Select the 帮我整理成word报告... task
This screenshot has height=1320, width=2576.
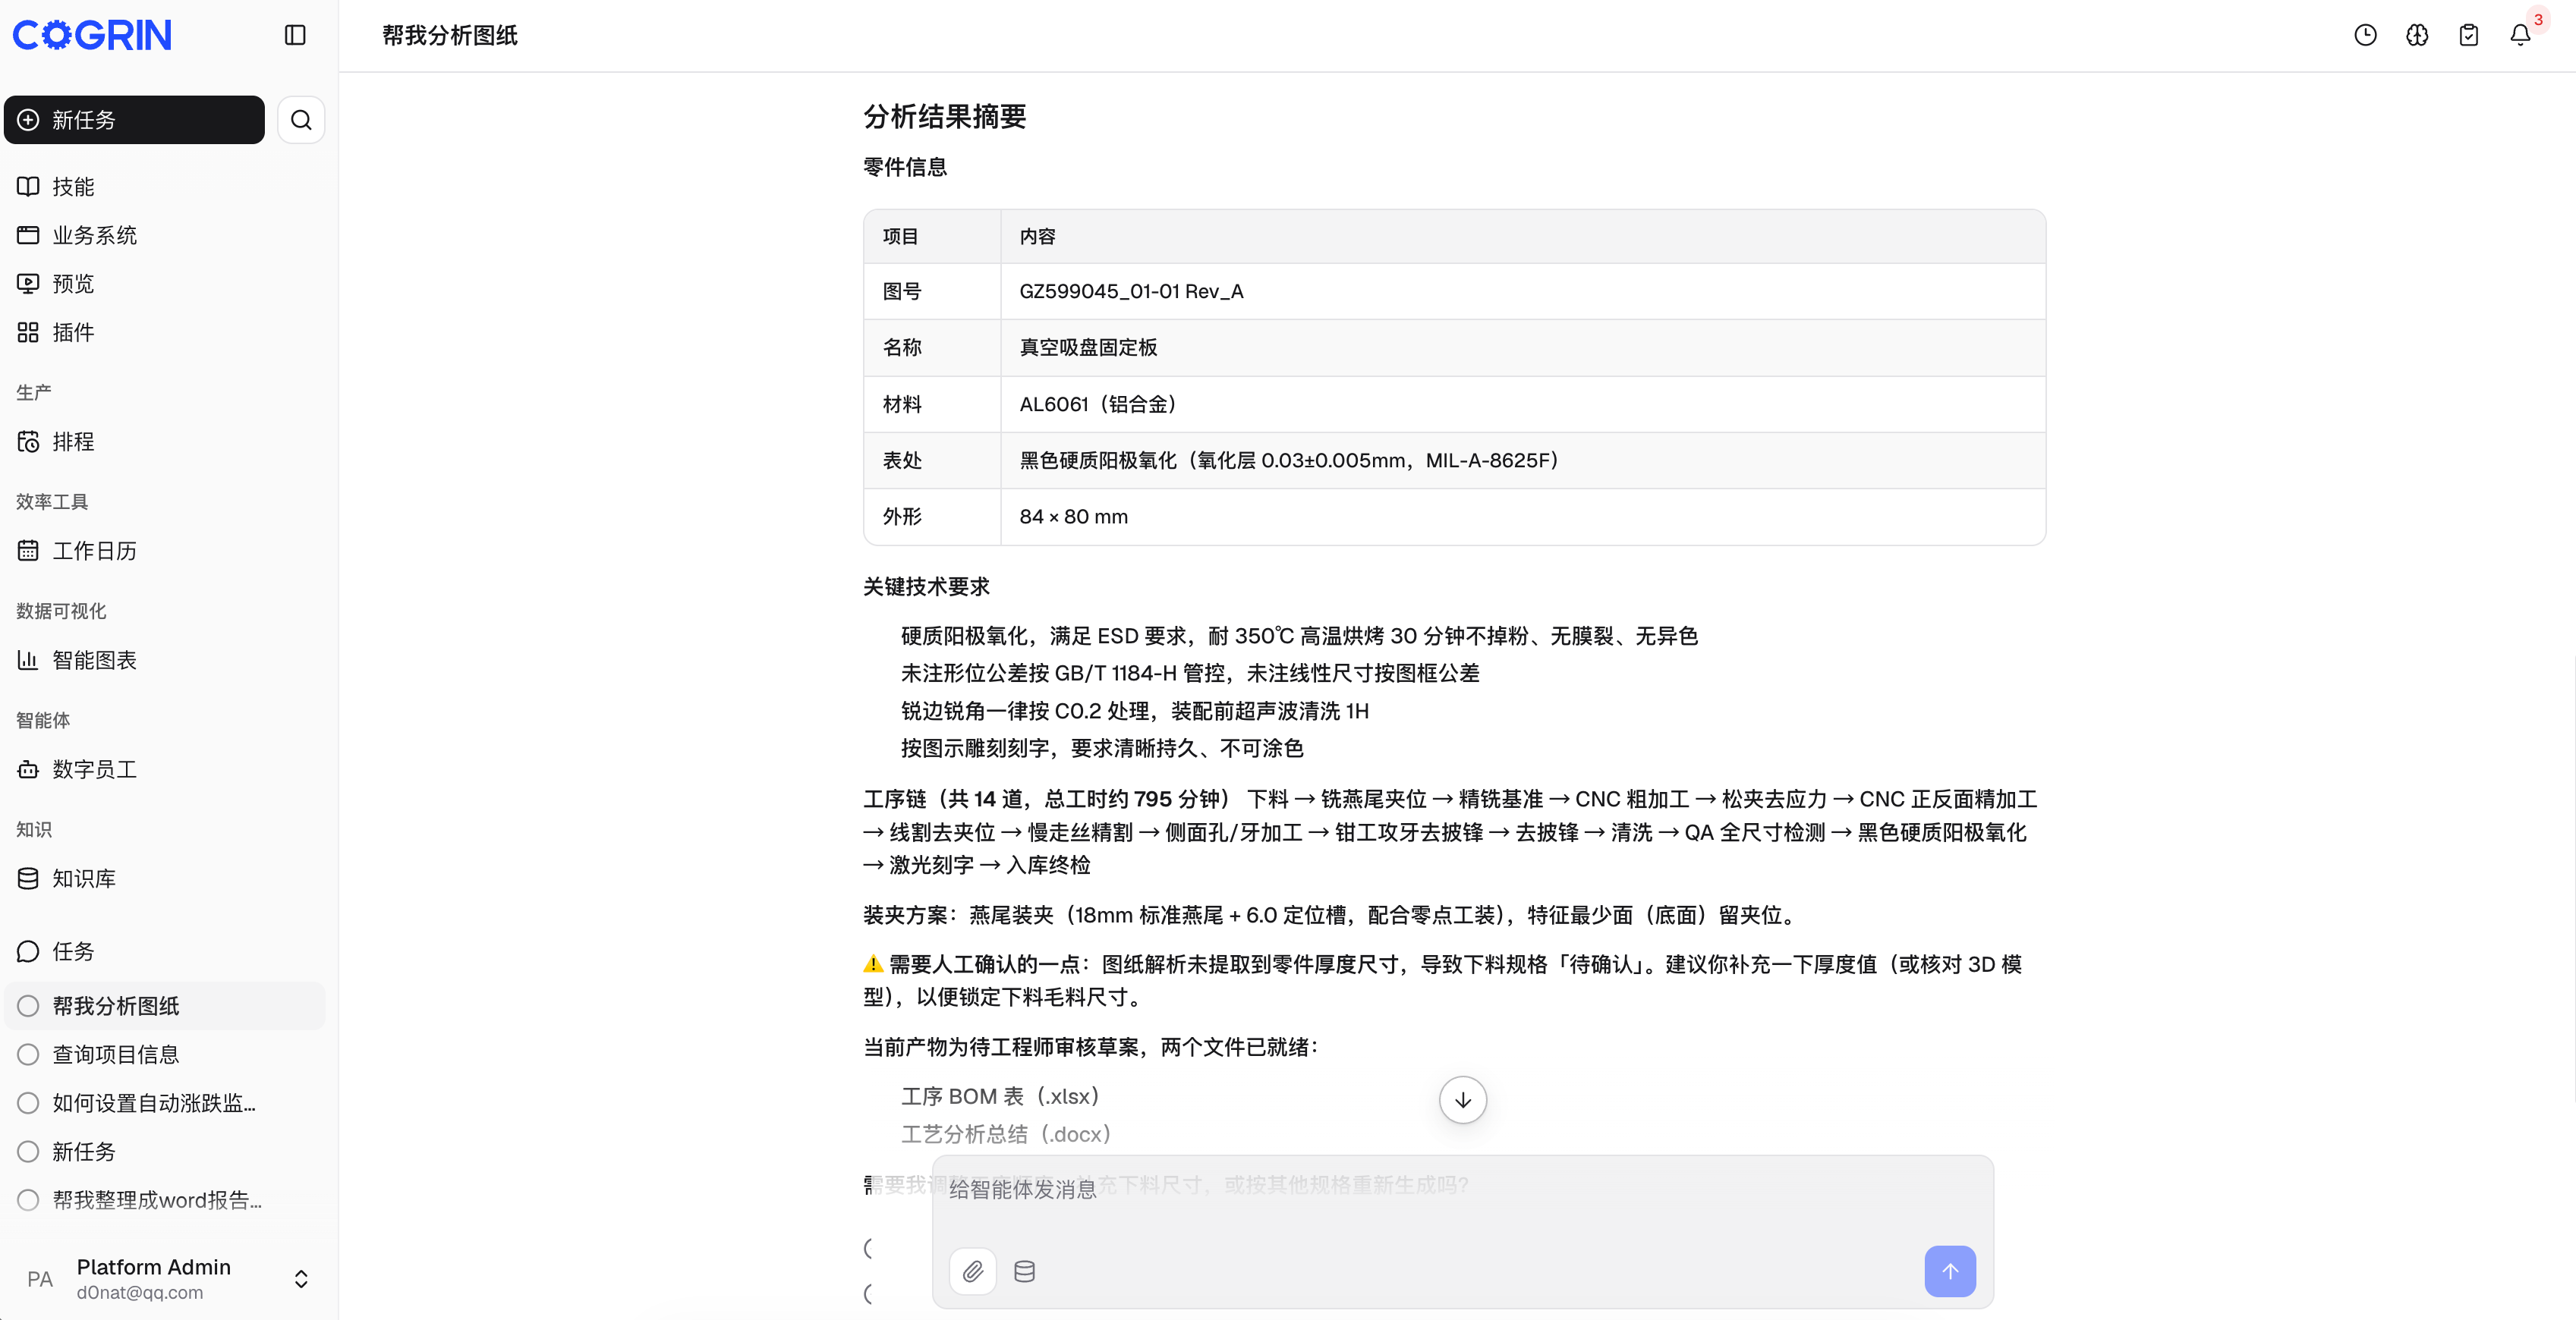(165, 1200)
